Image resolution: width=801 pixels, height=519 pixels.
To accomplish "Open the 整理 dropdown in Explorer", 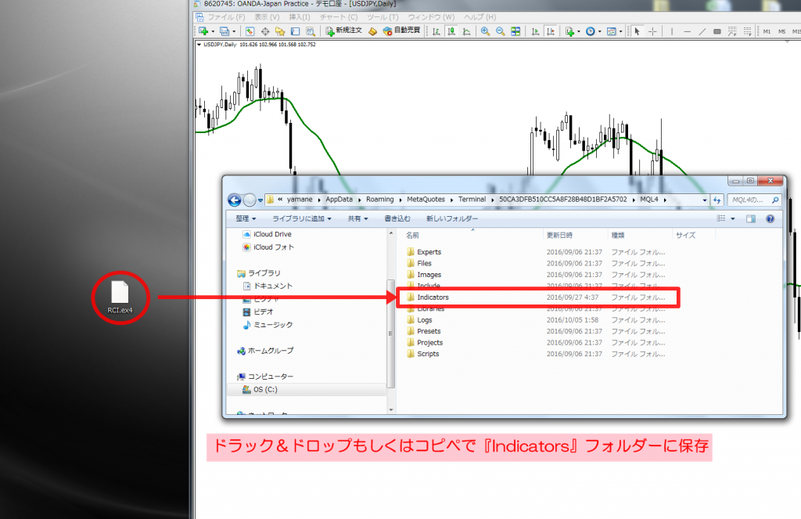I will [246, 219].
